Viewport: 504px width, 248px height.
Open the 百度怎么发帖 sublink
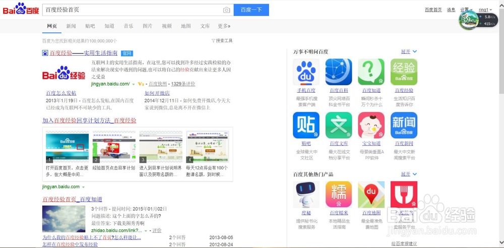coord(61,93)
